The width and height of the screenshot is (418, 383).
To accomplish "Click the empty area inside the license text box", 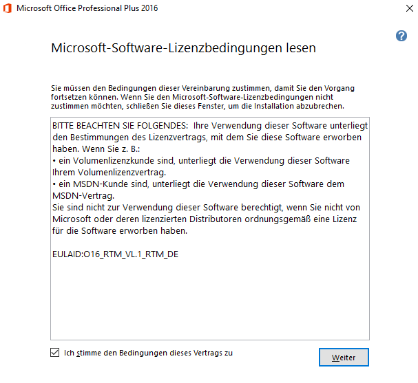I will (x=210, y=303).
